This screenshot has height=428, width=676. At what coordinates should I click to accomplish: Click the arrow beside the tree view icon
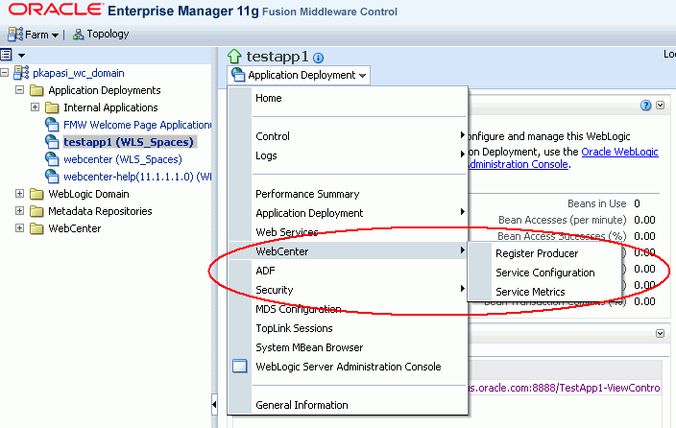click(21, 55)
